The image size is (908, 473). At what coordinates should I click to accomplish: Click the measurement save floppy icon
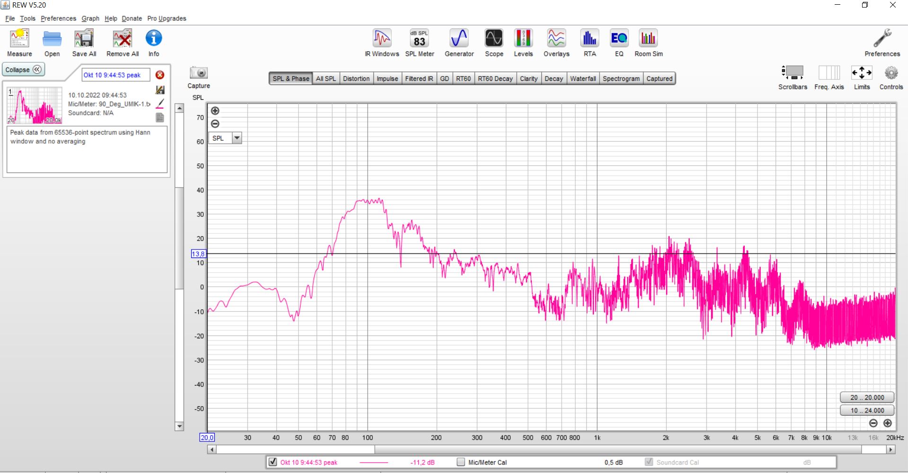tap(160, 90)
